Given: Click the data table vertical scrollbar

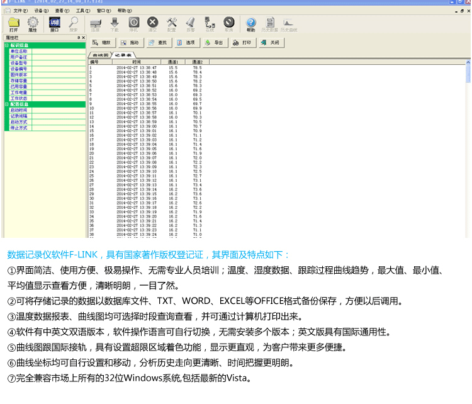Looking at the screenshot, I should (468, 151).
